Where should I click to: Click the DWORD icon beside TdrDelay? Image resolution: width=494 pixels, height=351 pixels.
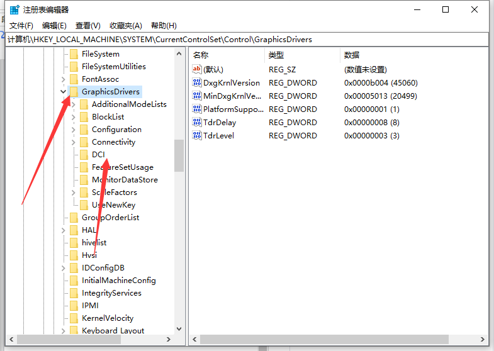[x=197, y=123]
